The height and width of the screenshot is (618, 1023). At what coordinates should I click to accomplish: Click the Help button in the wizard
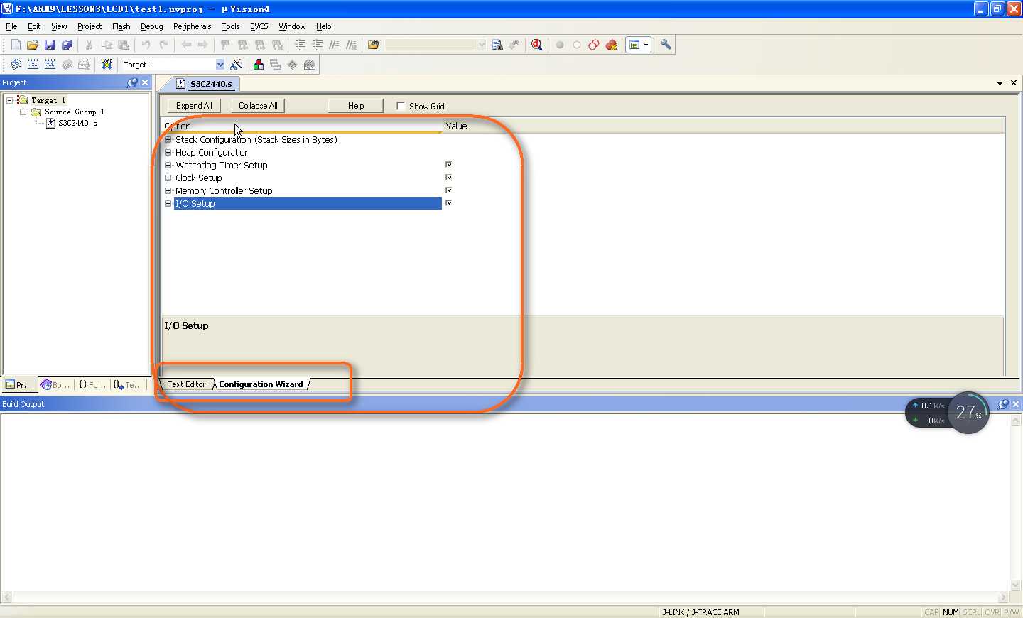(356, 106)
